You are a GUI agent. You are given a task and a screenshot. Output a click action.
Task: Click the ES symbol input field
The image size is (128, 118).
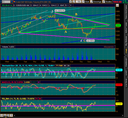click(x=6, y=2)
